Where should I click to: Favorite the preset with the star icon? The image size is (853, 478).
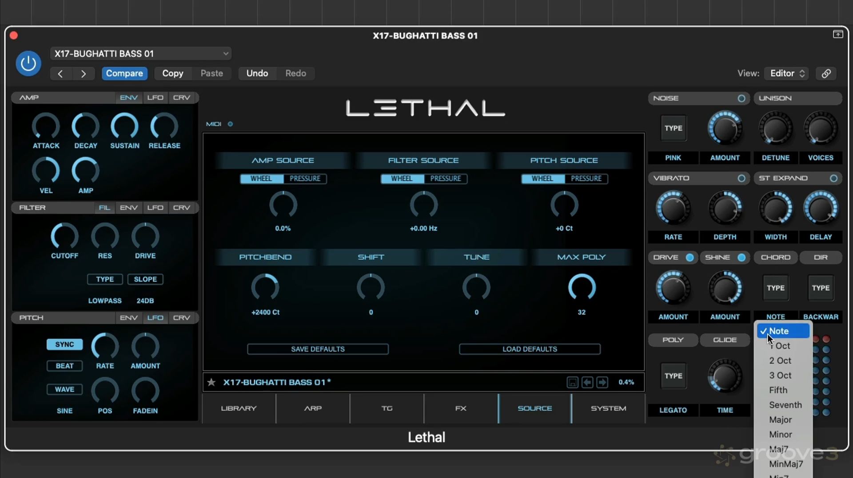click(211, 382)
